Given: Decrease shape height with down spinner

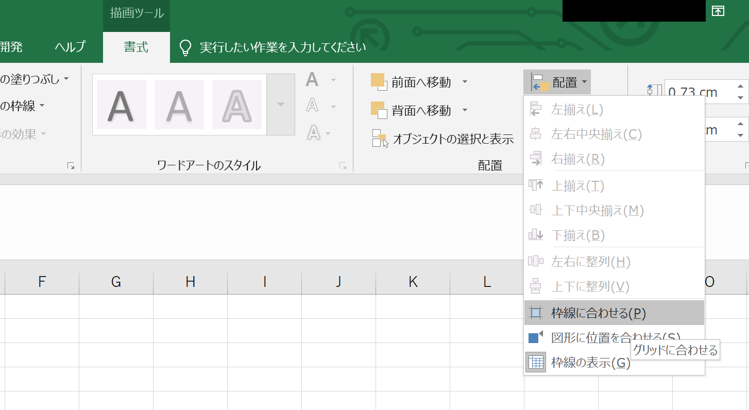Looking at the screenshot, I should click(741, 98).
